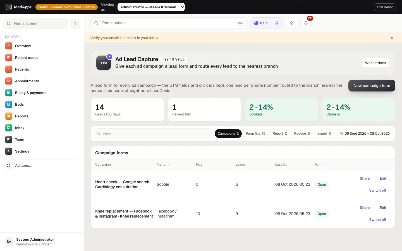The height and width of the screenshot is (251, 402).
Task: Open the help question mark button
Action: [291, 23]
